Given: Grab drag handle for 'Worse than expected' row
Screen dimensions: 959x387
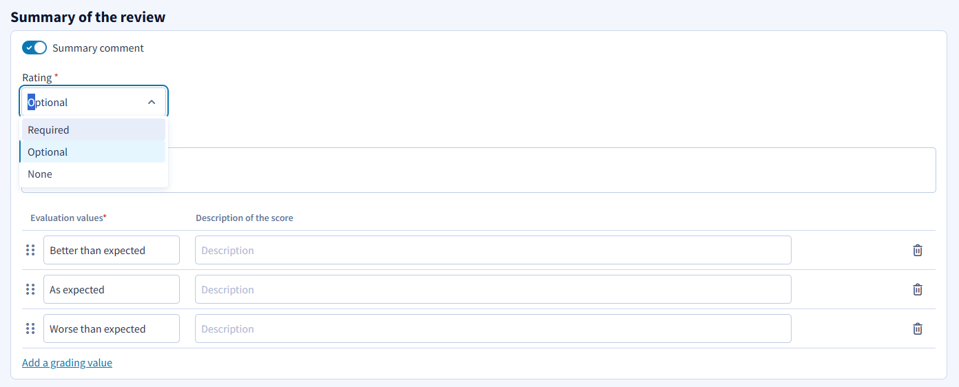Looking at the screenshot, I should tap(30, 328).
